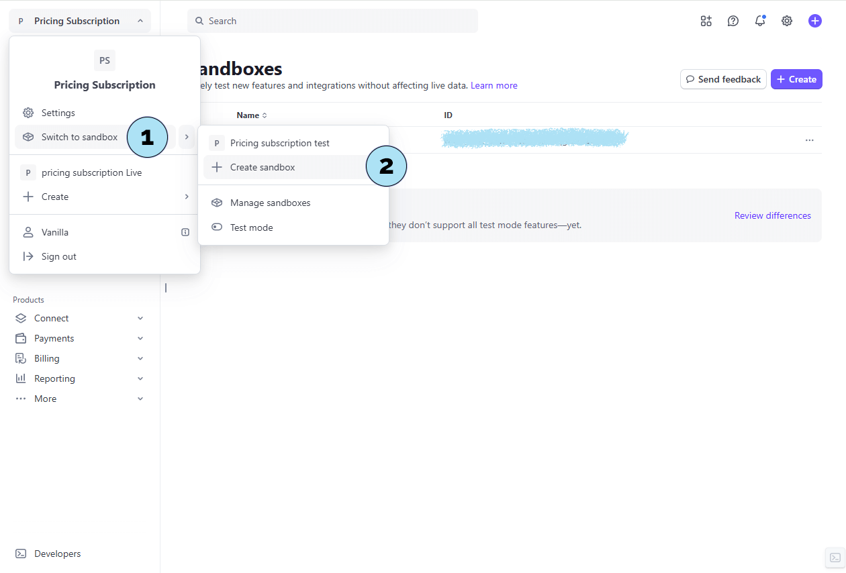Open the Review differences link
This screenshot has height=573, width=846.
pos(772,215)
